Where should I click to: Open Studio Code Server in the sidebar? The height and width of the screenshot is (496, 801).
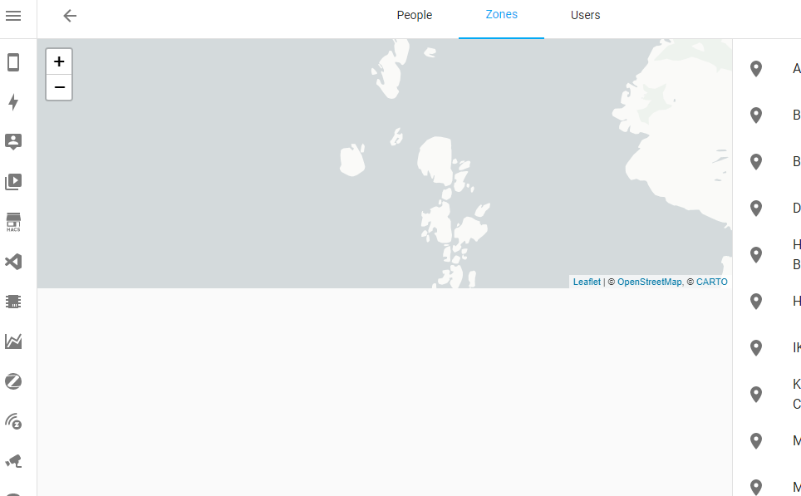click(x=12, y=262)
